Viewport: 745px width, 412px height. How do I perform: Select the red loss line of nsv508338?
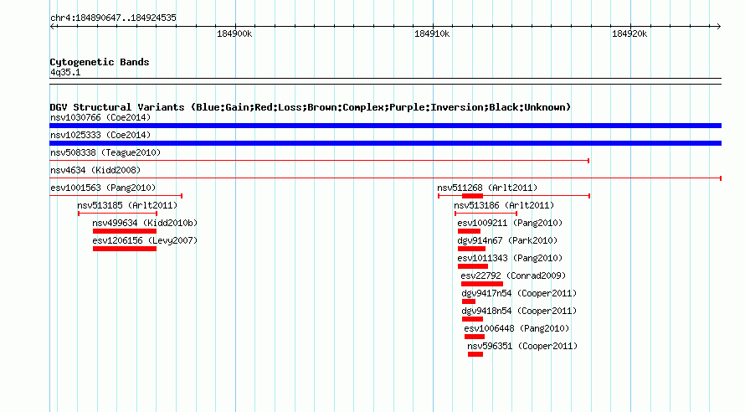pos(319,161)
